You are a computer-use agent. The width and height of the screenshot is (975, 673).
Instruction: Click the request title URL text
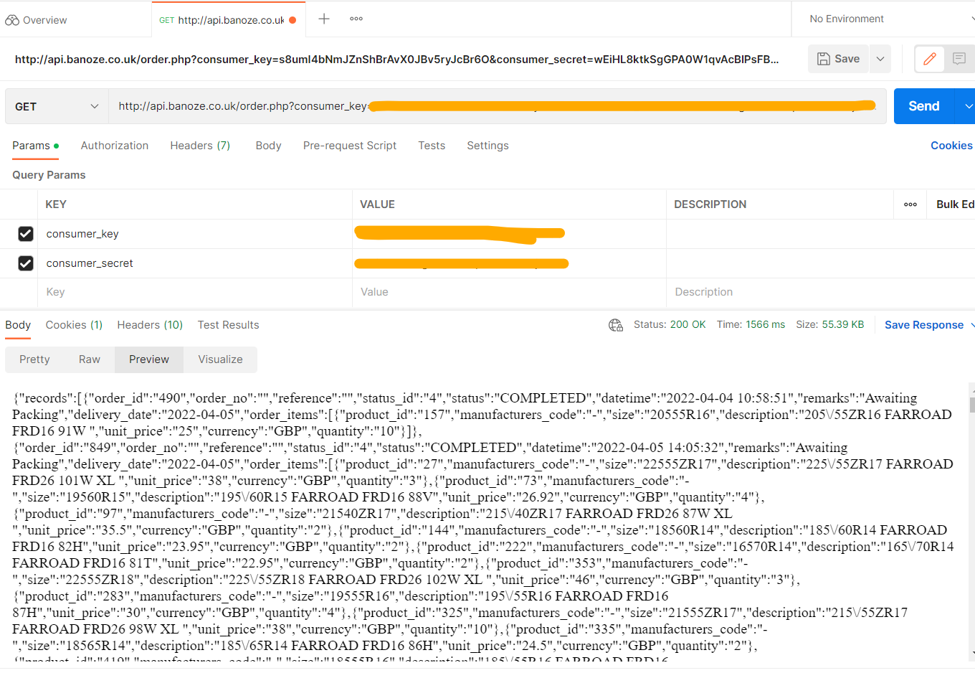pyautogui.click(x=396, y=60)
